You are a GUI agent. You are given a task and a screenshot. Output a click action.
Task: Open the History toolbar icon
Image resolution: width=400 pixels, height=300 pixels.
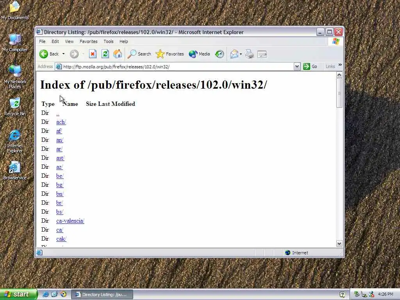coord(220,54)
